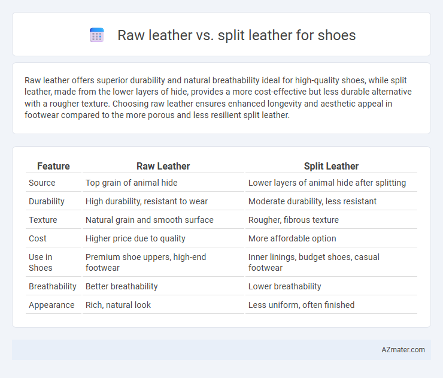Click the calendar grid icon beside the title

point(97,35)
